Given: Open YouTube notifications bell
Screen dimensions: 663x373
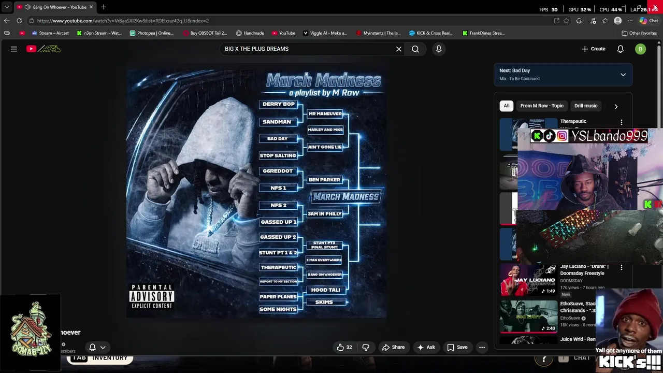Looking at the screenshot, I should pyautogui.click(x=621, y=49).
